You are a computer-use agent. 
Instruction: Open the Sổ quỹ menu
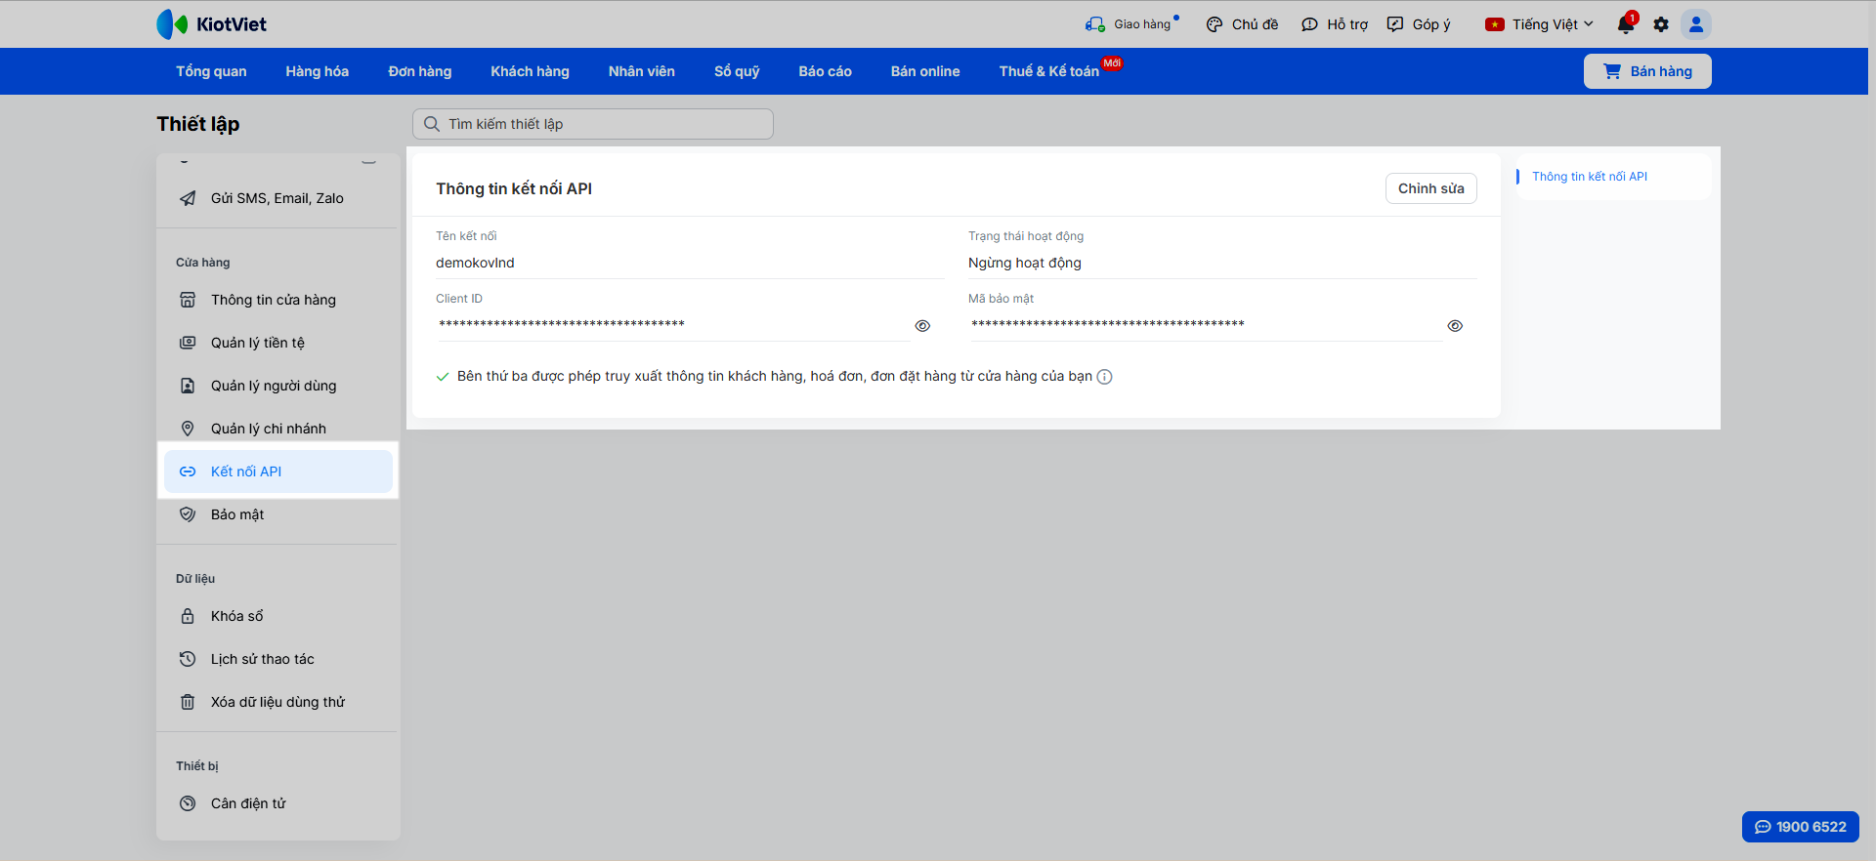pos(737,71)
